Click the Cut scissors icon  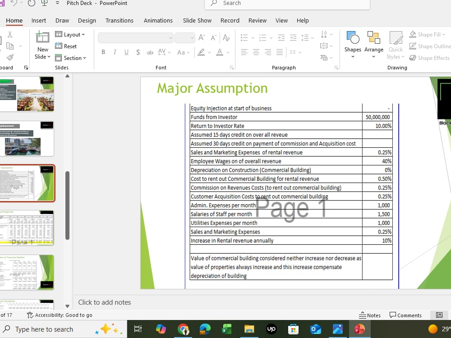10,35
